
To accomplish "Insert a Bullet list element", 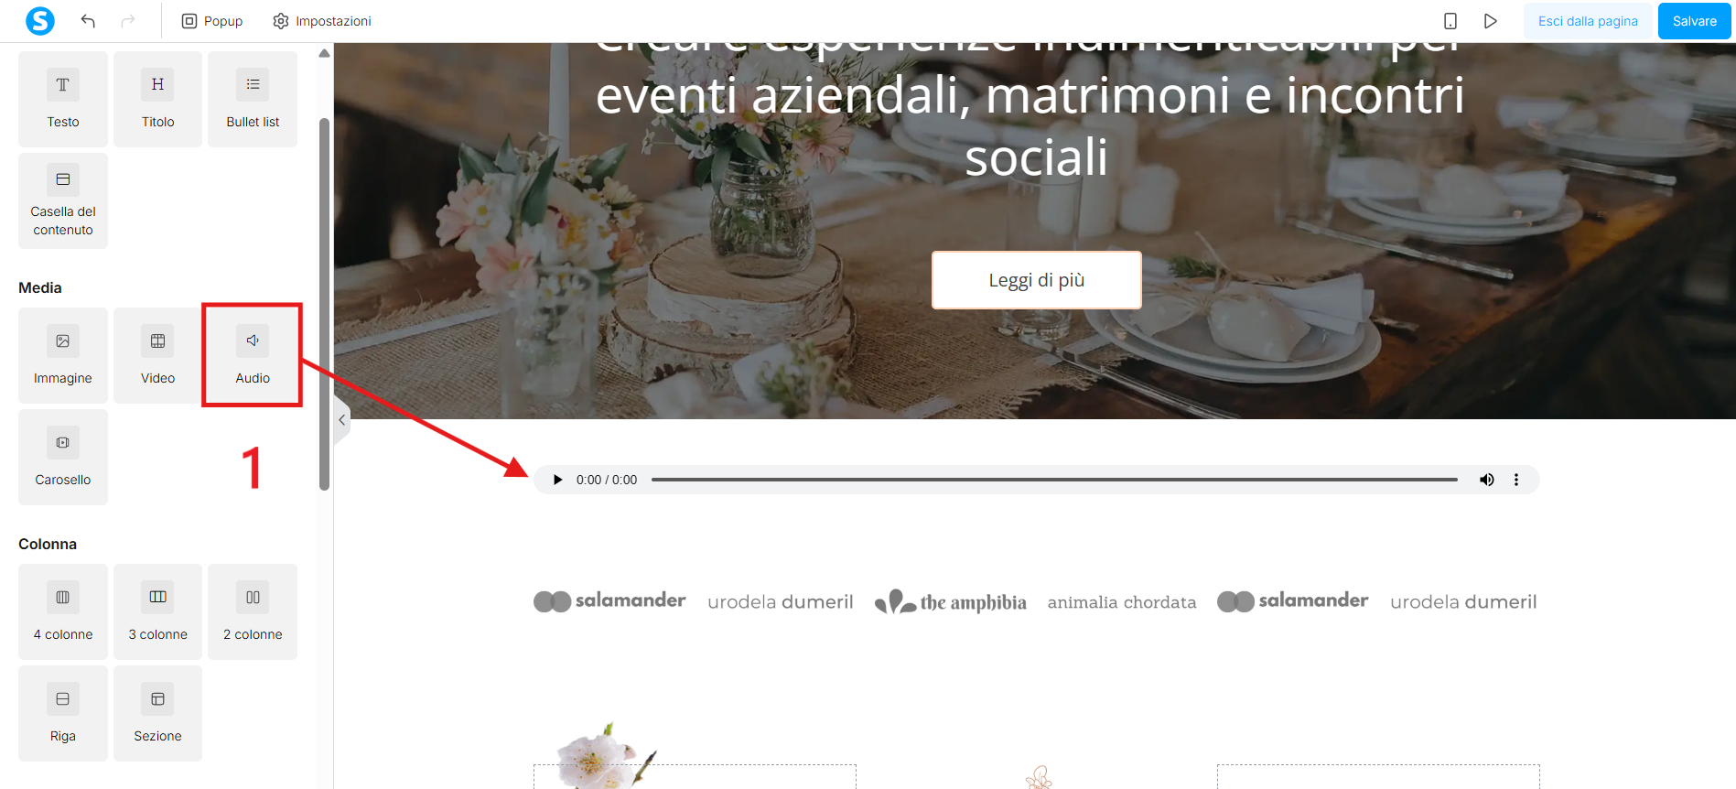I will [x=253, y=99].
